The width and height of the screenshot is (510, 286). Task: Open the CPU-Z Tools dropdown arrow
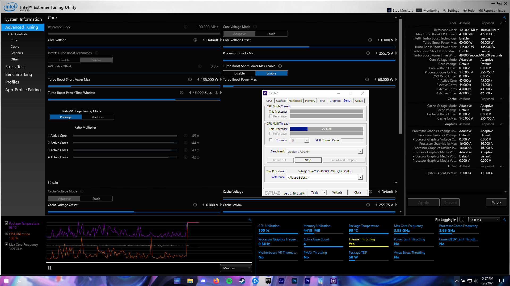click(x=324, y=192)
